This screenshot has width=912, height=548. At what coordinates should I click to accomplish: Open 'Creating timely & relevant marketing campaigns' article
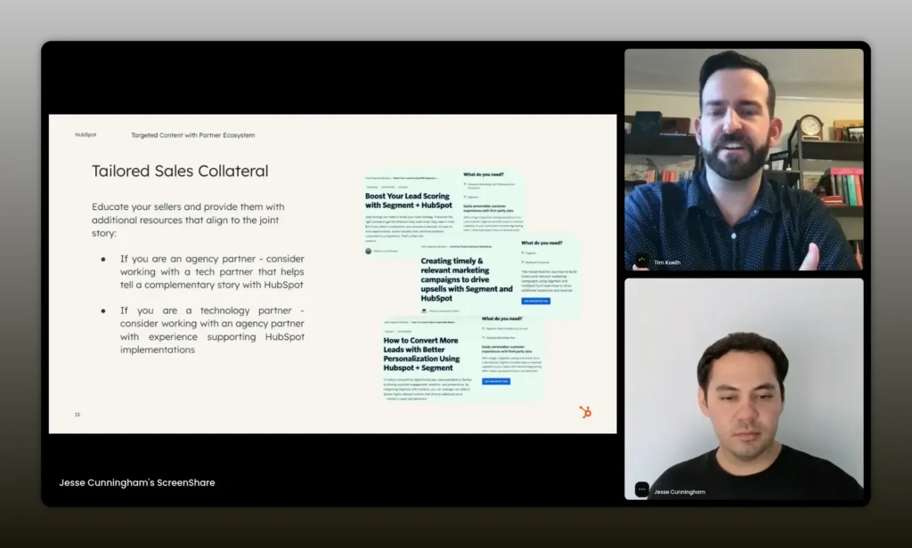click(x=466, y=280)
